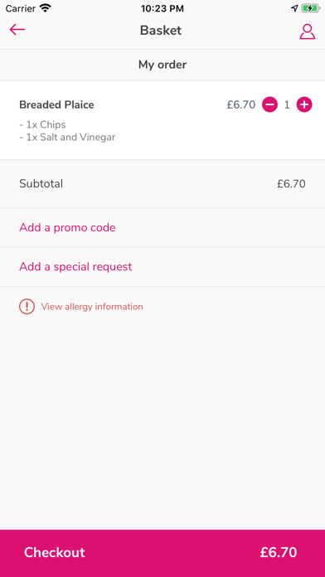Tap the battery charging indicator

click(311, 8)
